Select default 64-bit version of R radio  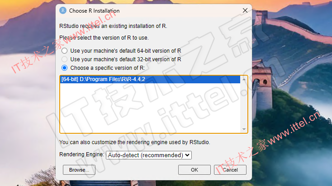(64, 51)
